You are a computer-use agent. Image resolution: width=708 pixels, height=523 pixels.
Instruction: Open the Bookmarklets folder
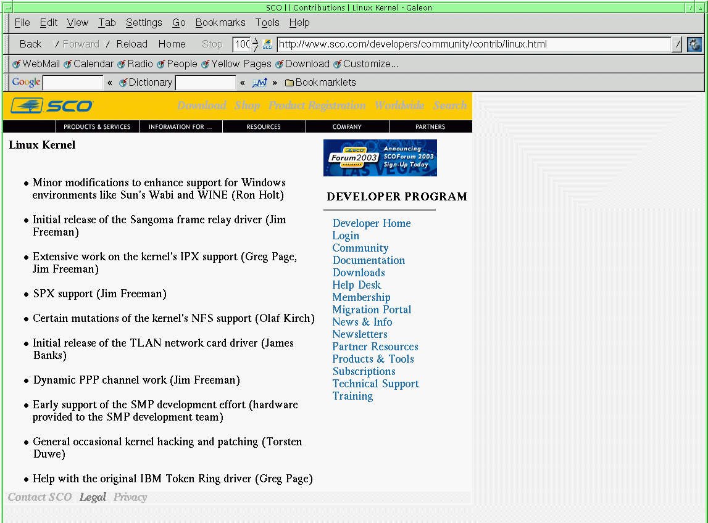(x=320, y=83)
